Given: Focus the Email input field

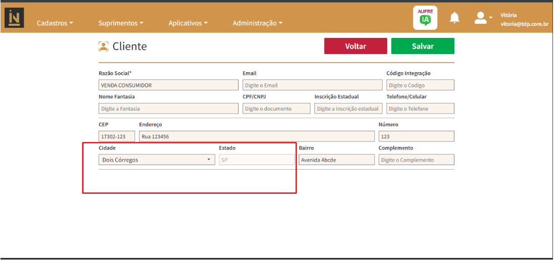Looking at the screenshot, I should (x=312, y=85).
